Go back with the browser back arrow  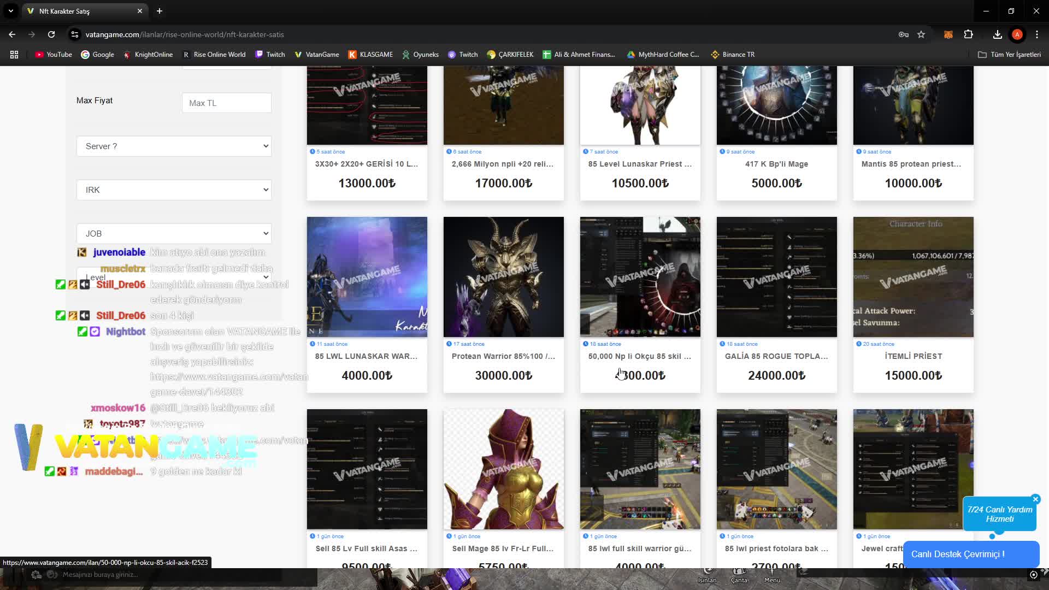(12, 34)
